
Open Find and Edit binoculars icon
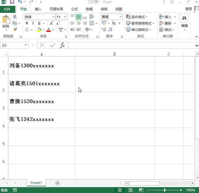pyautogui.click(x=184, y=18)
